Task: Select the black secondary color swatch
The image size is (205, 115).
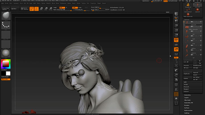Action: pyautogui.click(x=3, y=74)
